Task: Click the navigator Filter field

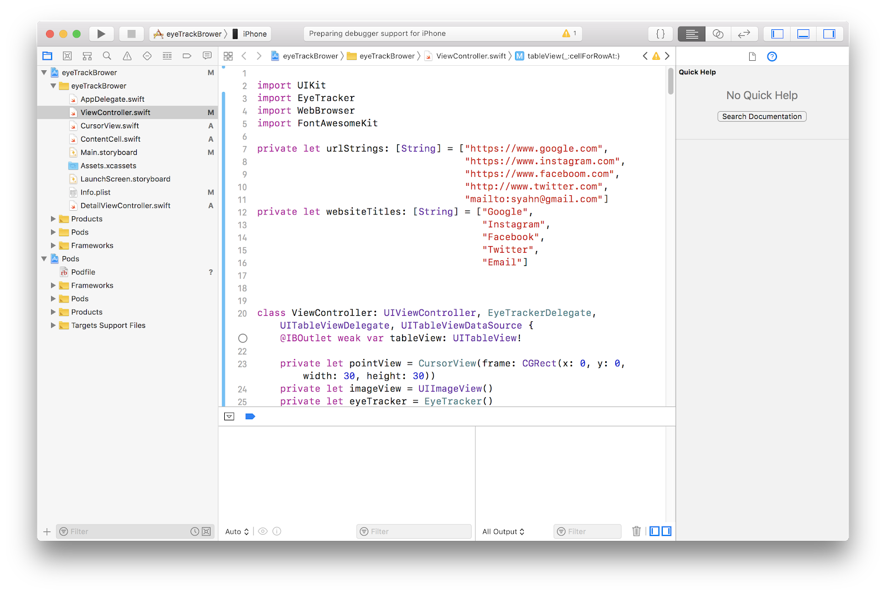Action: click(135, 532)
